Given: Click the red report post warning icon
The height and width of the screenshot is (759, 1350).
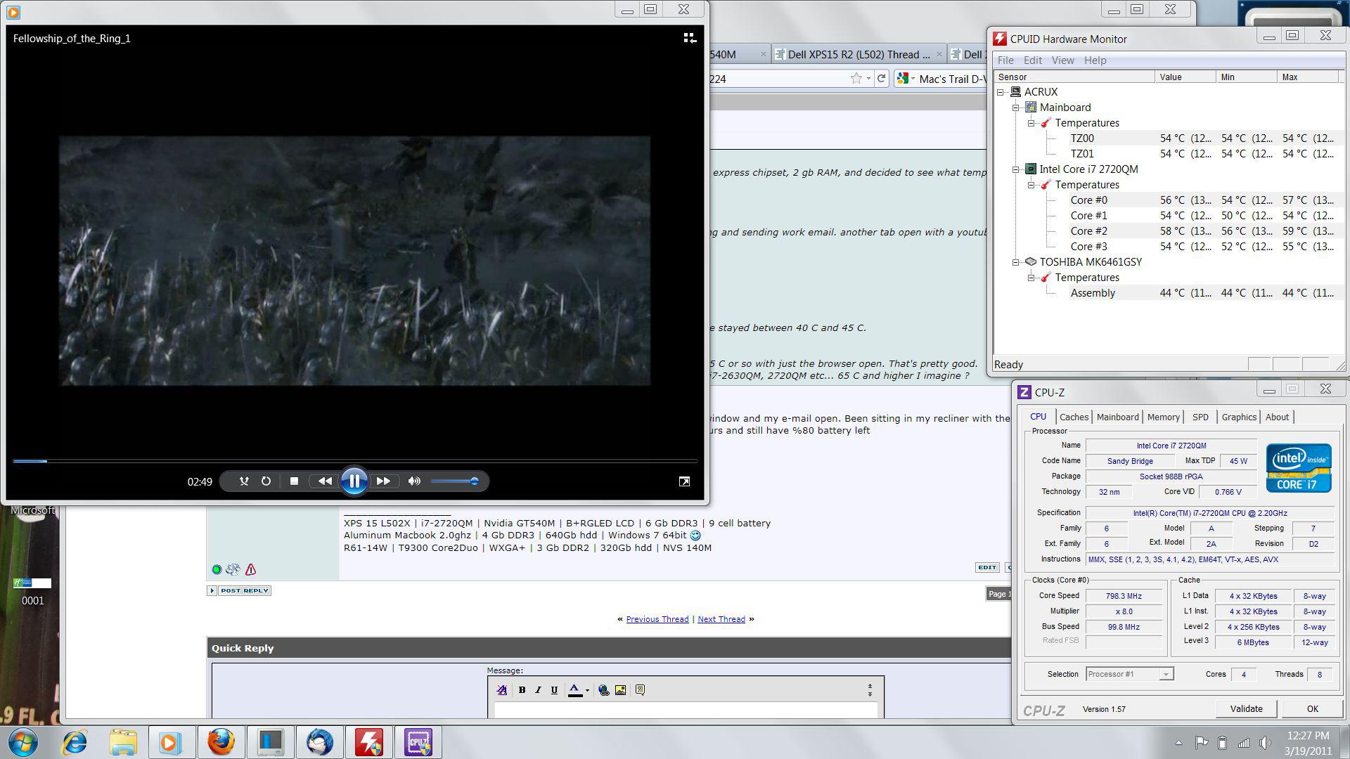Looking at the screenshot, I should pos(250,569).
